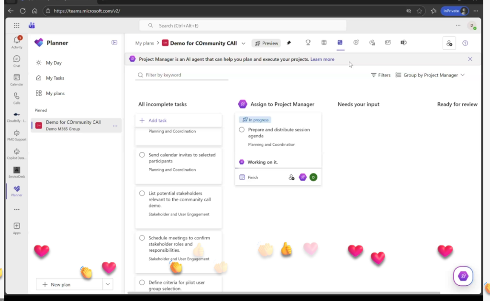Image resolution: width=490 pixels, height=301 pixels.
Task: Open the New plan split-button arrow
Action: point(108,284)
